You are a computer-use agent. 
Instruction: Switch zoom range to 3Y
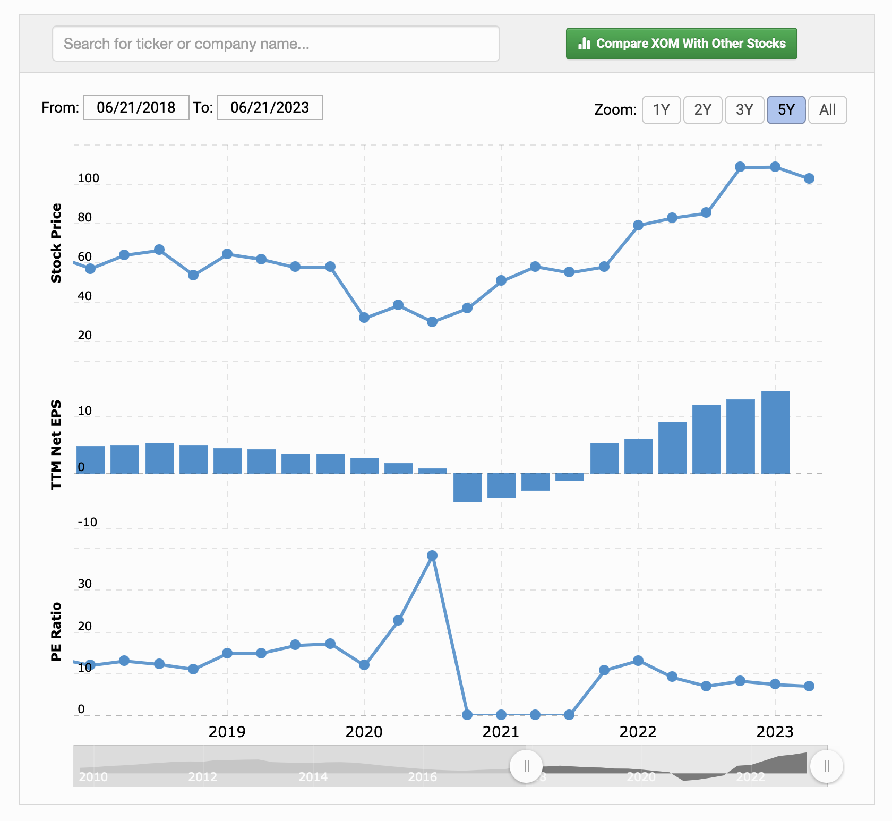click(744, 110)
